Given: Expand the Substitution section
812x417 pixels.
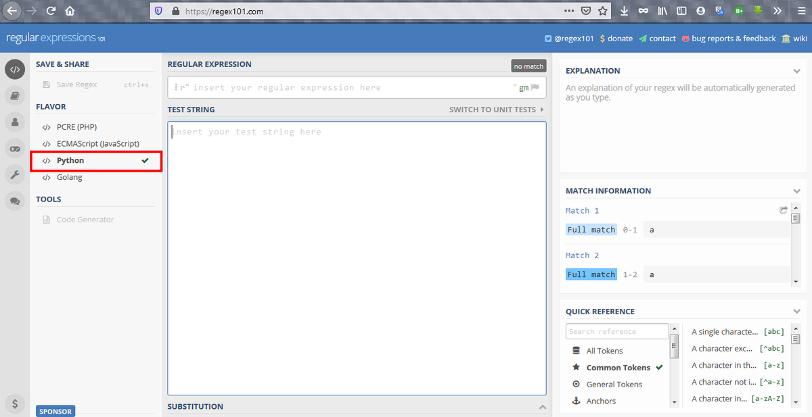Looking at the screenshot, I should pyautogui.click(x=542, y=407).
